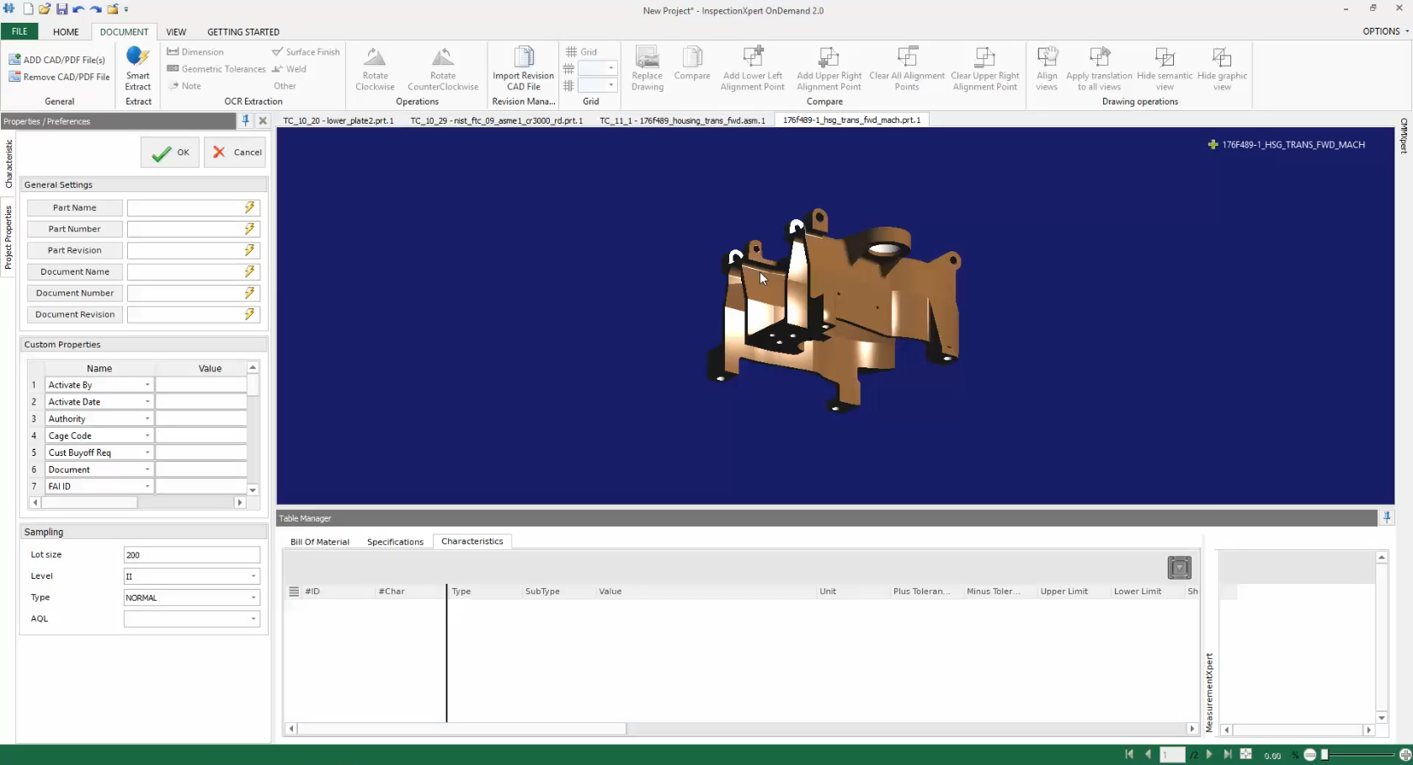Align views in drawing operations
The image size is (1413, 765).
(x=1046, y=69)
